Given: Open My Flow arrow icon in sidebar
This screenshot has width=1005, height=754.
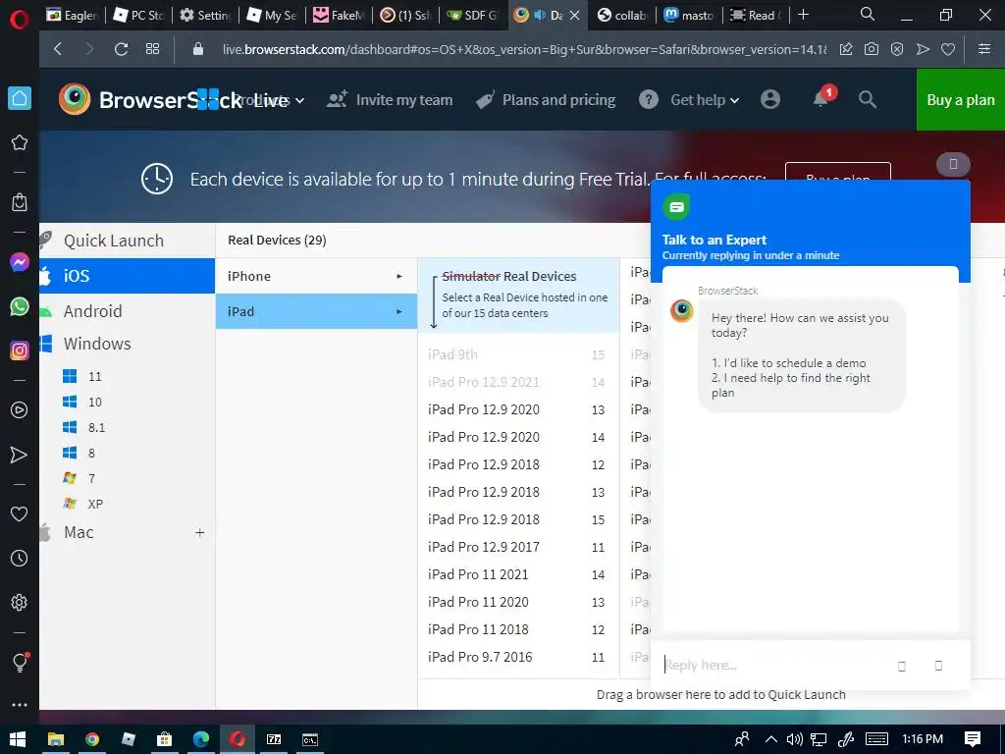Looking at the screenshot, I should [20, 455].
